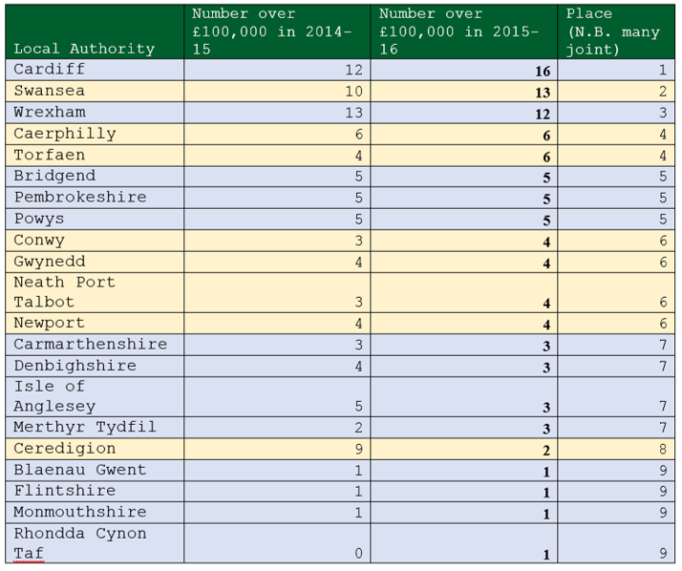Click the Caerphilly row name
The image size is (682, 571).
pos(65,134)
